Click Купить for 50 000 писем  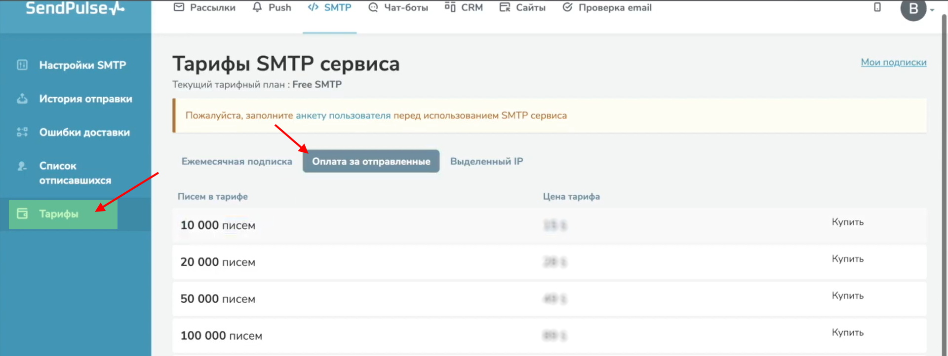pyautogui.click(x=847, y=296)
